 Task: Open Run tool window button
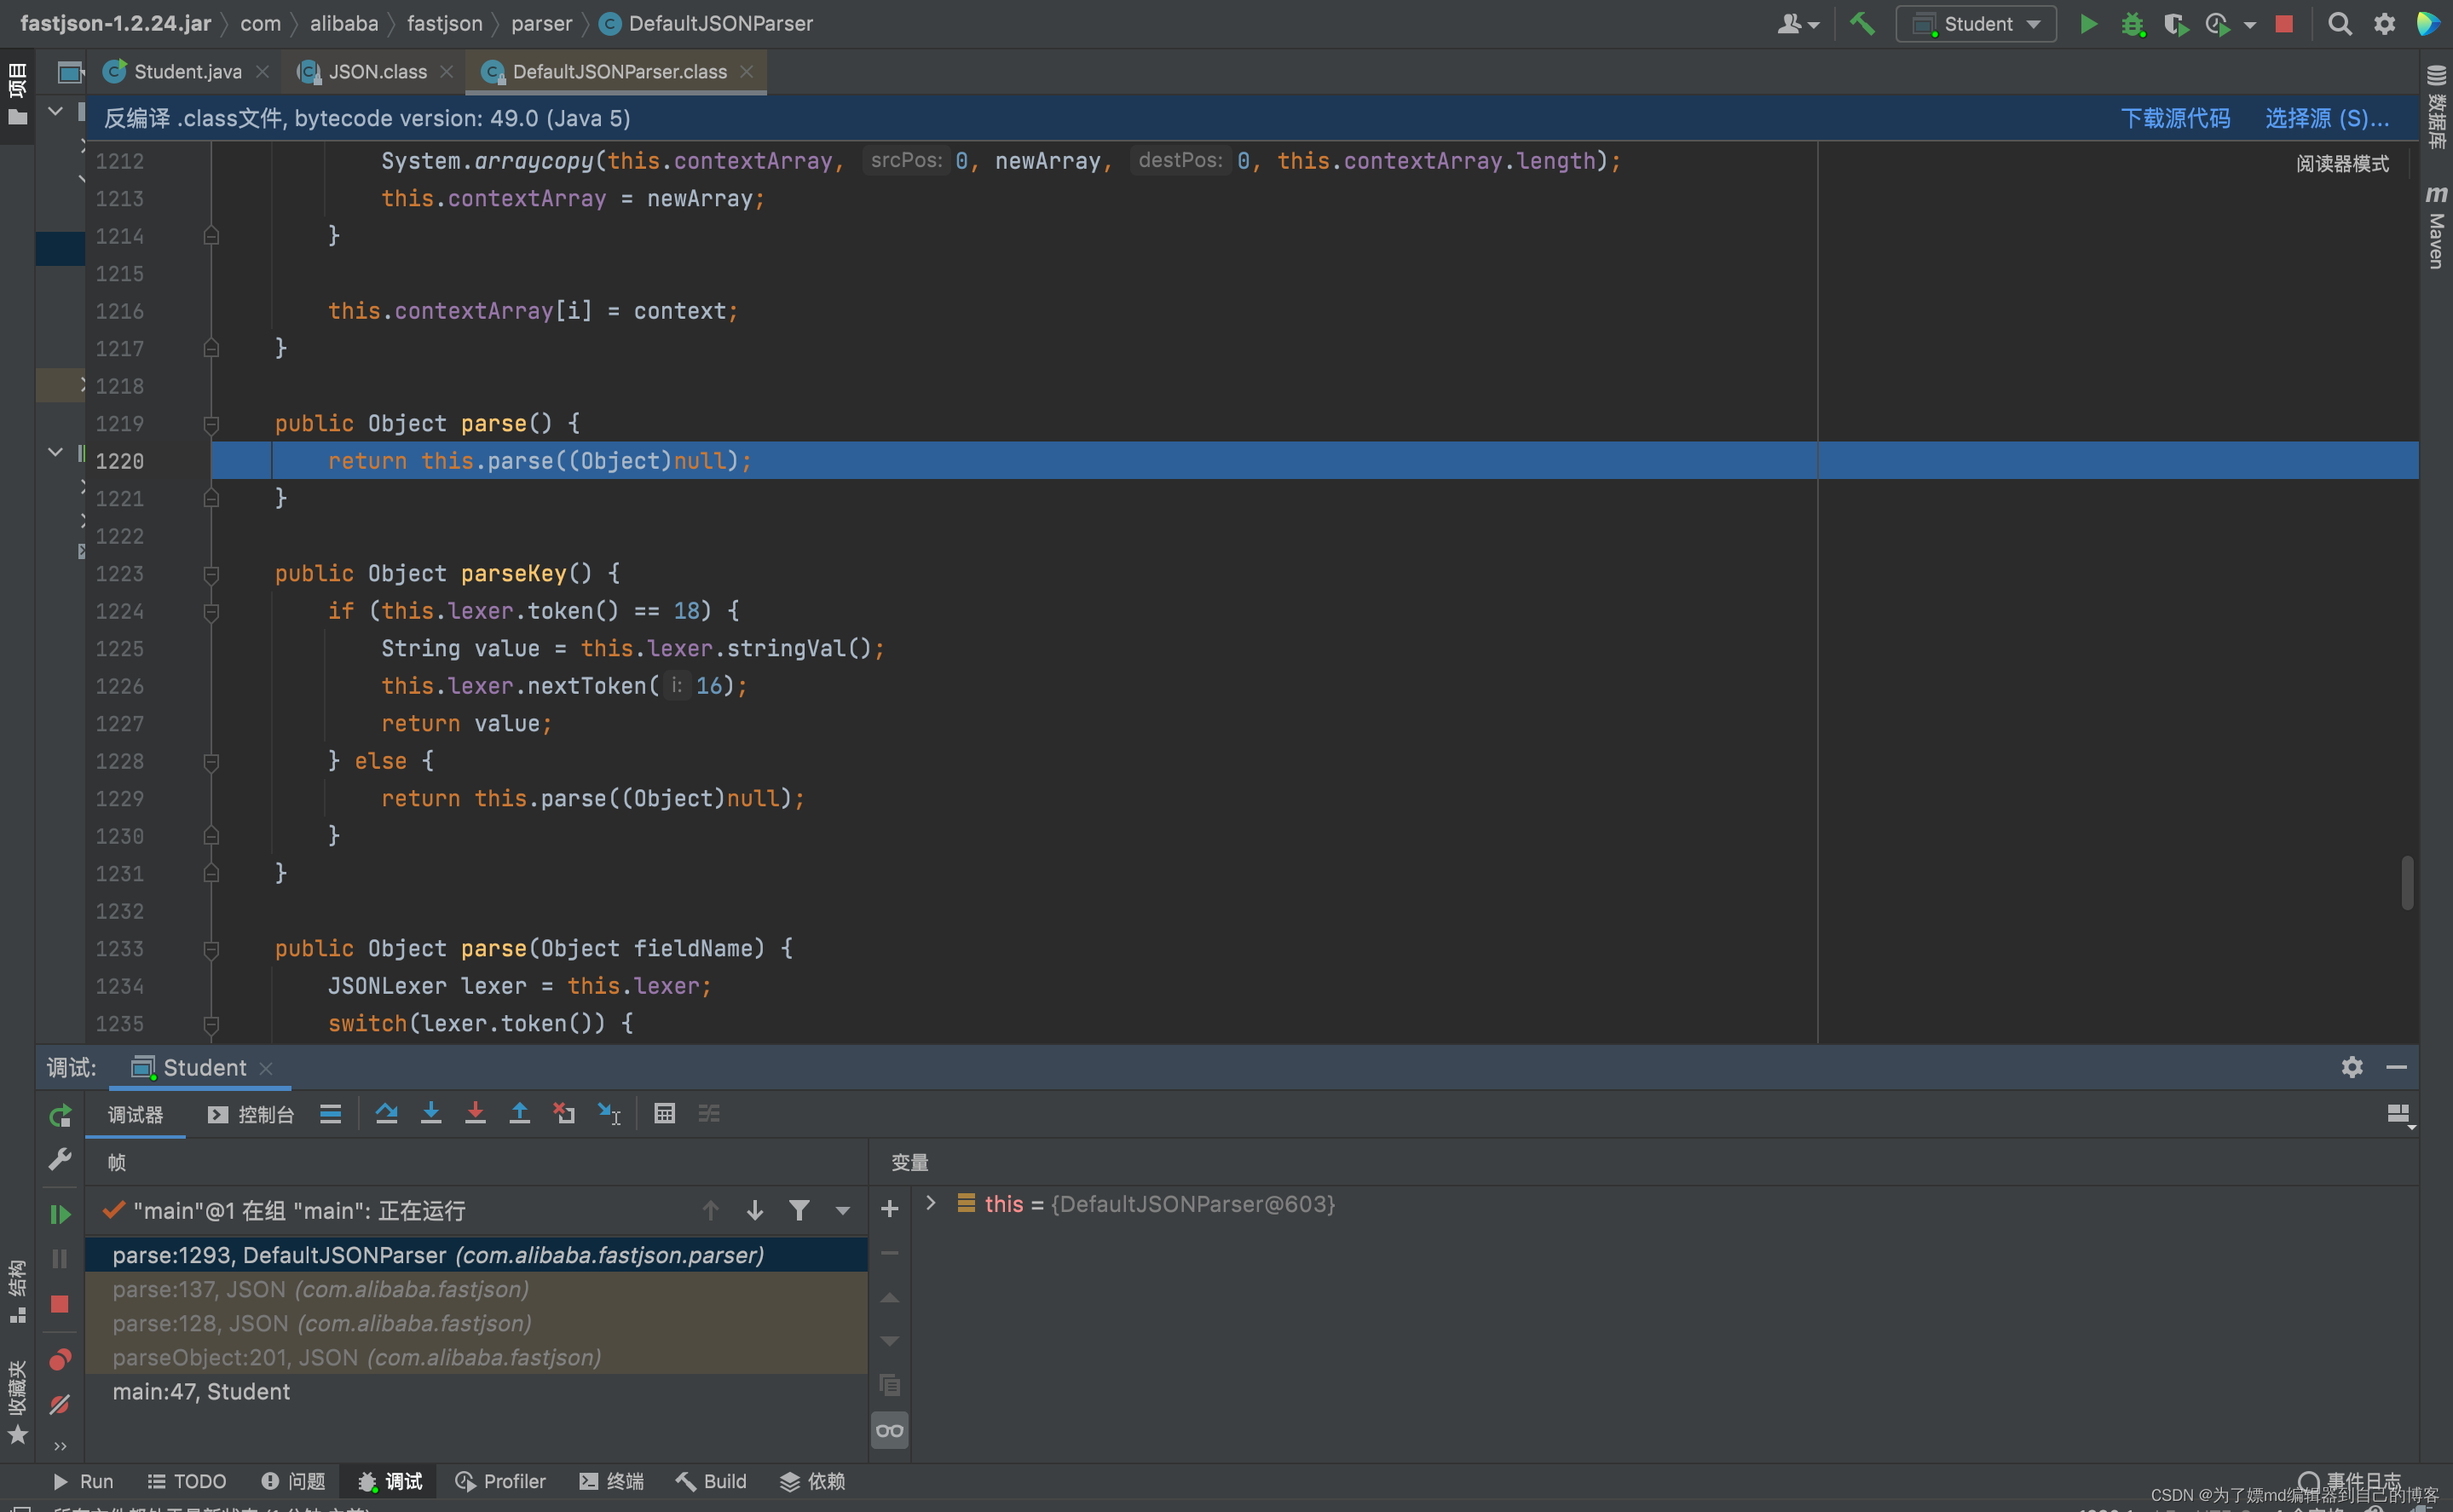pyautogui.click(x=82, y=1481)
